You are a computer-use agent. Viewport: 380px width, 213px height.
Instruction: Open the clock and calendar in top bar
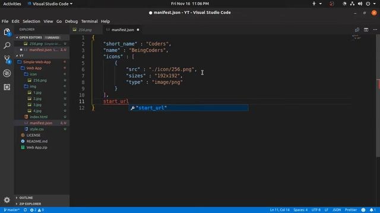[x=190, y=4]
